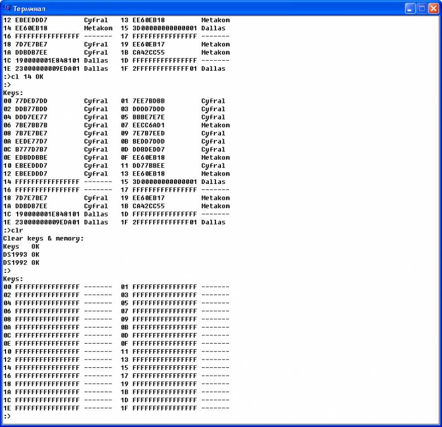This screenshot has width=442, height=427.
Task: Click the 'DS1993 OK' status line
Action: [x=21, y=255]
